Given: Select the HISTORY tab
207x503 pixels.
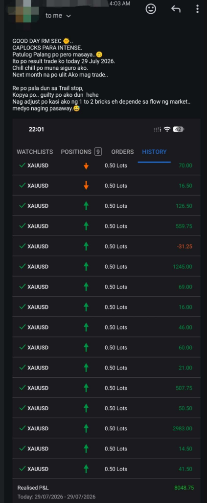Looking at the screenshot, I should pos(154,152).
